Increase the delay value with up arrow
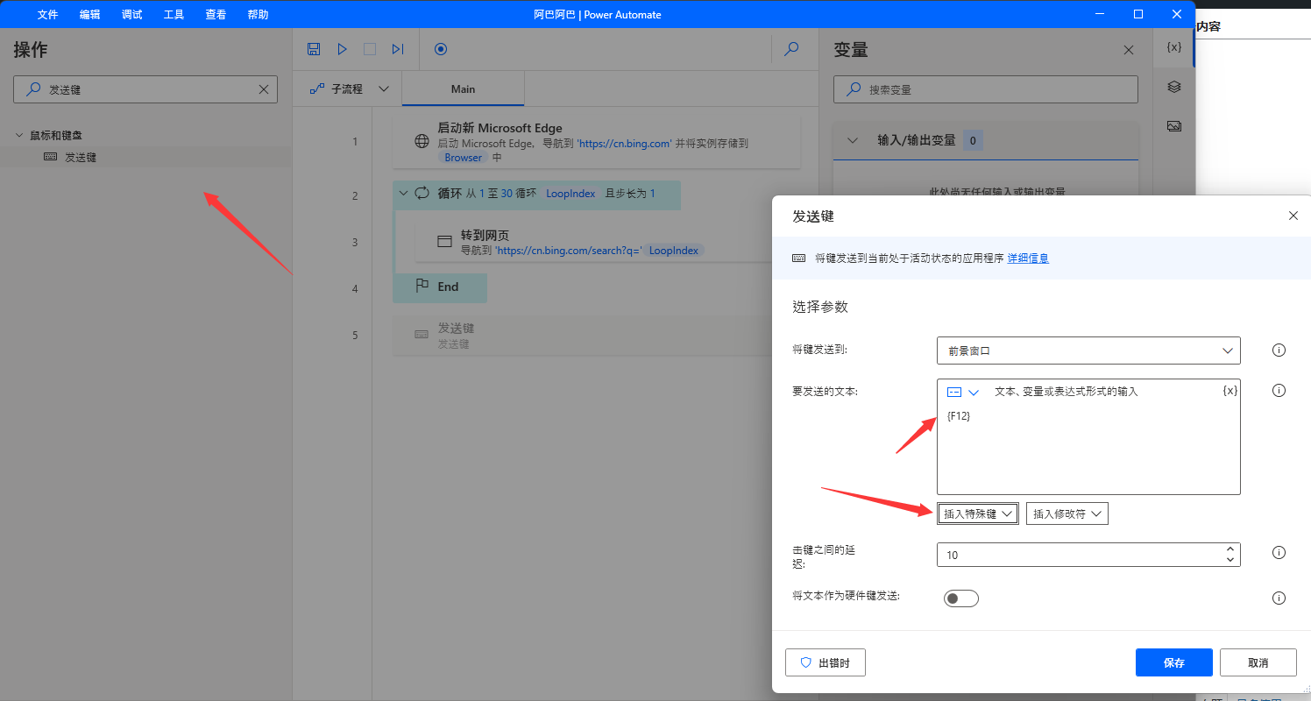1311x701 pixels. click(1230, 549)
